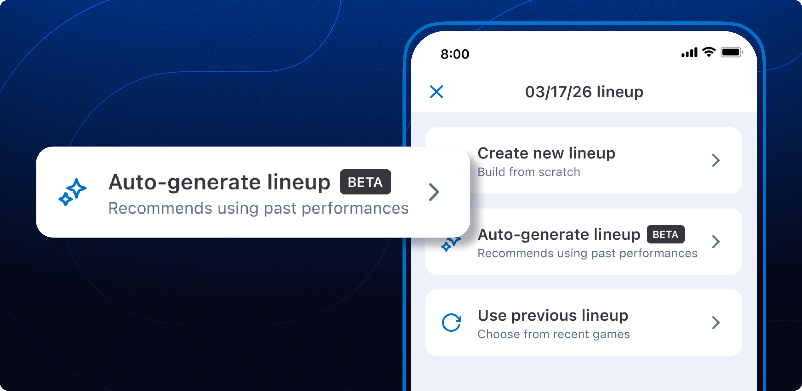Open the chevron on the Create new lineup row
802x391 pixels.
coord(716,160)
